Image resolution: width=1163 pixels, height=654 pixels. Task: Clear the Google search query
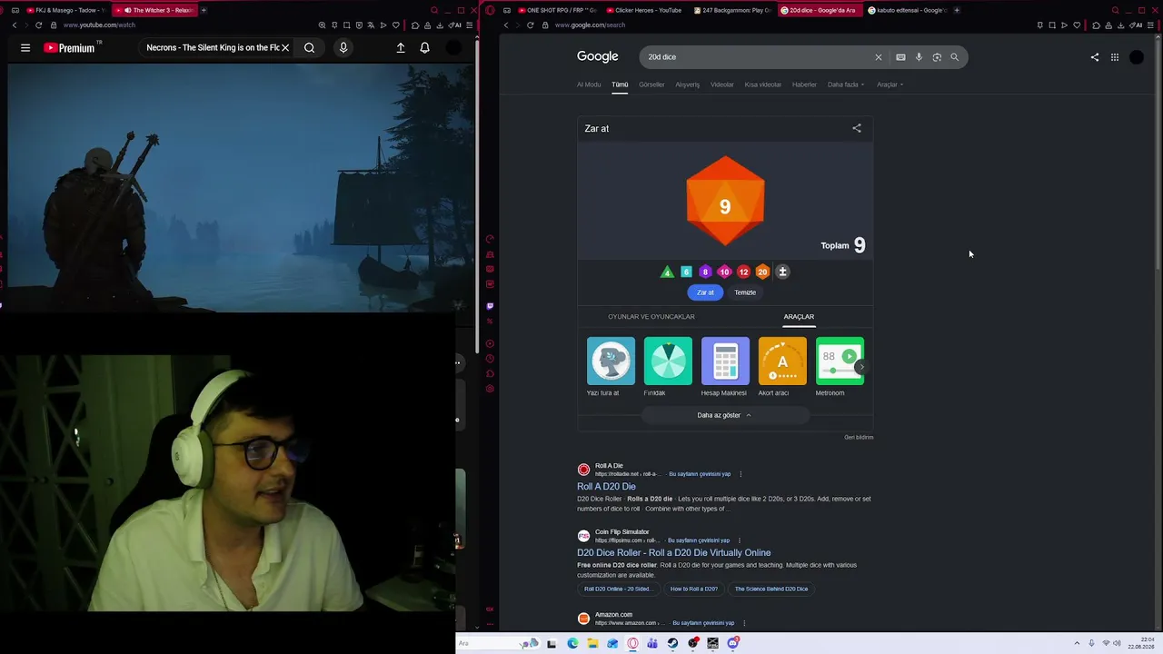[879, 57]
